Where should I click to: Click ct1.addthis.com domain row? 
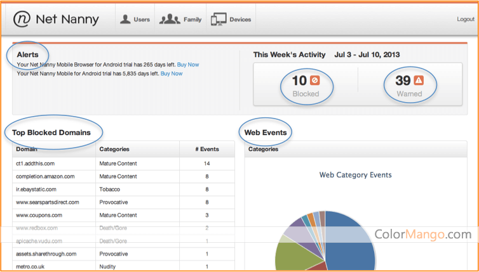pyautogui.click(x=123, y=164)
